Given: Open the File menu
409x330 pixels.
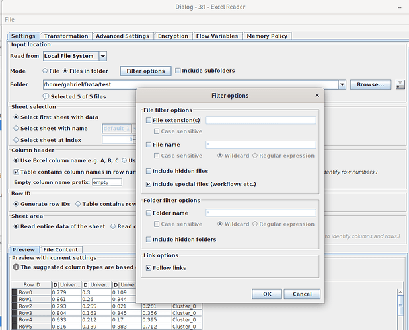Looking at the screenshot, I should coord(9,20).
